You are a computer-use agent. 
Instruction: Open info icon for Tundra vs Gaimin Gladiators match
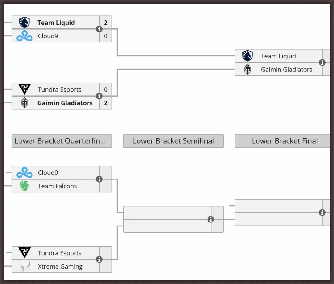point(99,96)
